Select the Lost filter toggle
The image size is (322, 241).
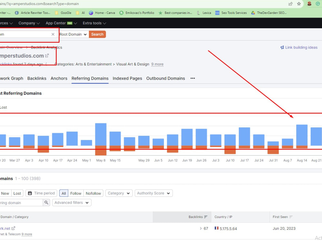pos(17,193)
